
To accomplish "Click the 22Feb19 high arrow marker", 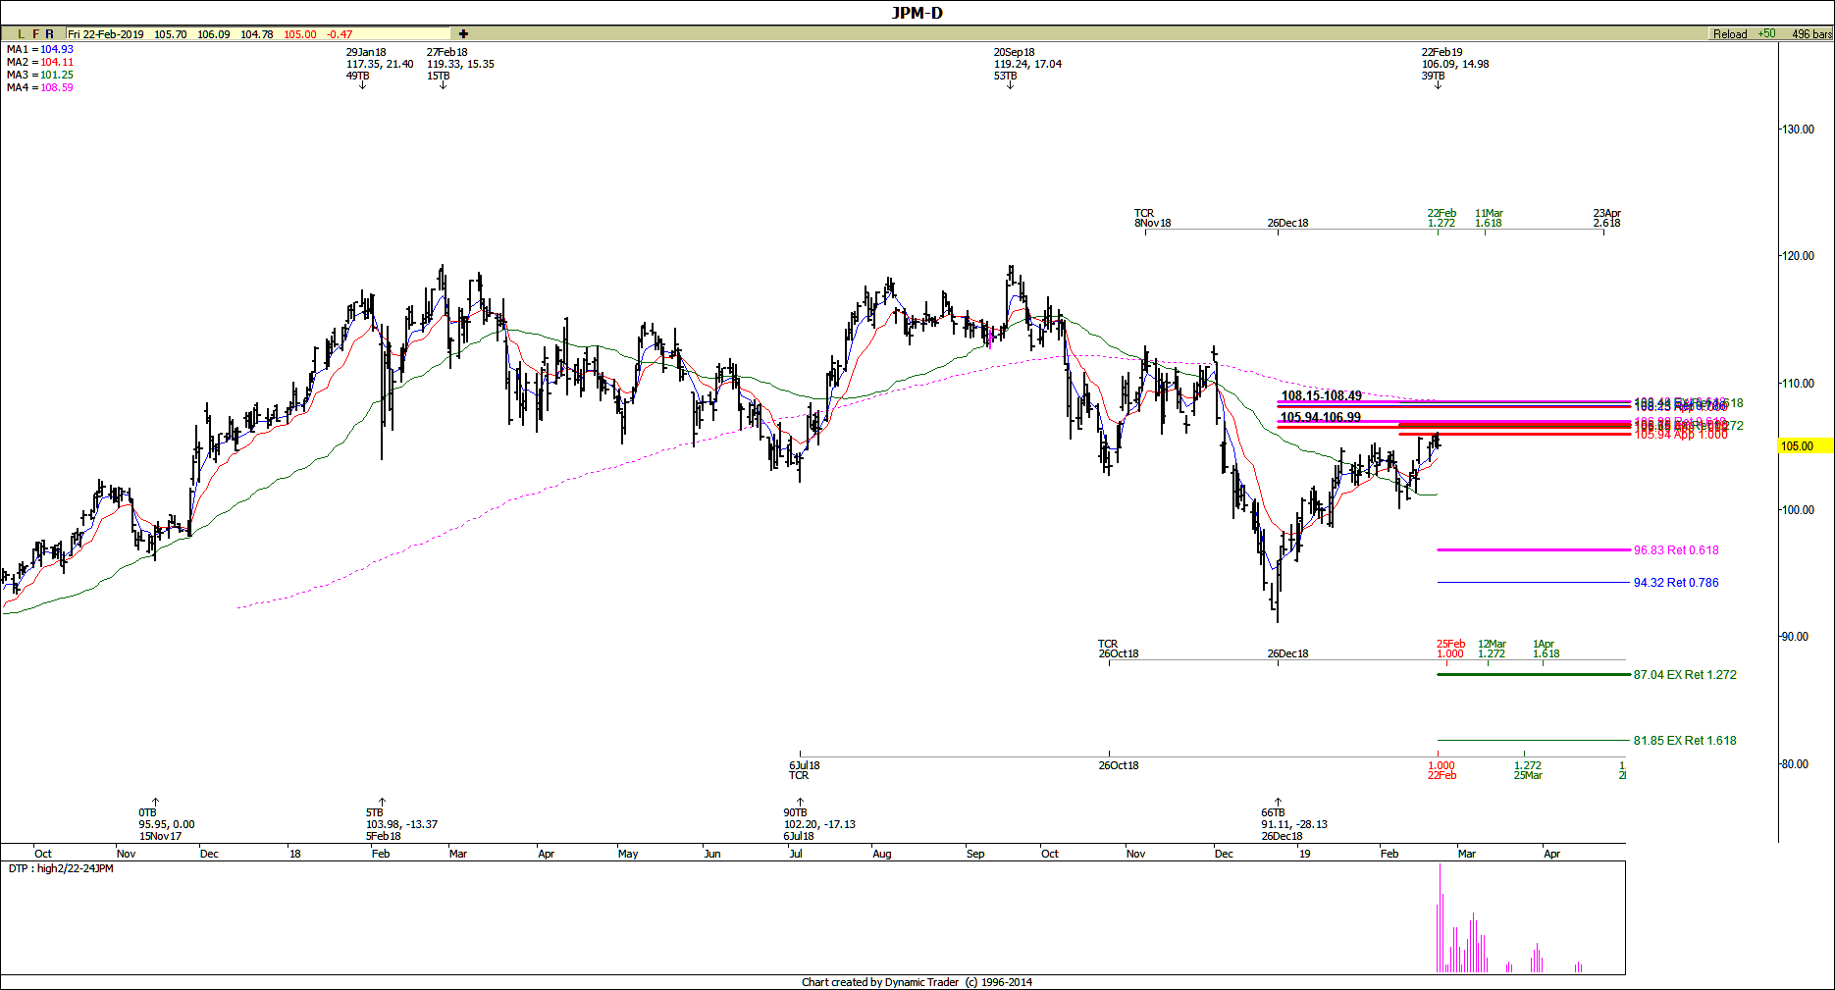I will click(x=1438, y=85).
